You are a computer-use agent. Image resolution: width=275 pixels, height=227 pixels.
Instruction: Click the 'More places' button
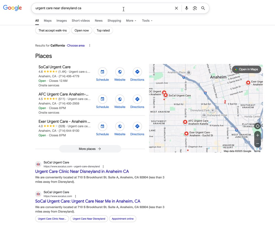click(90, 149)
